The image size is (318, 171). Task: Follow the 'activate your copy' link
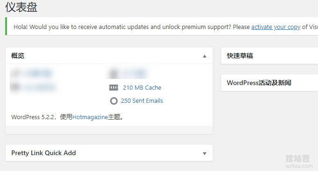276,27
